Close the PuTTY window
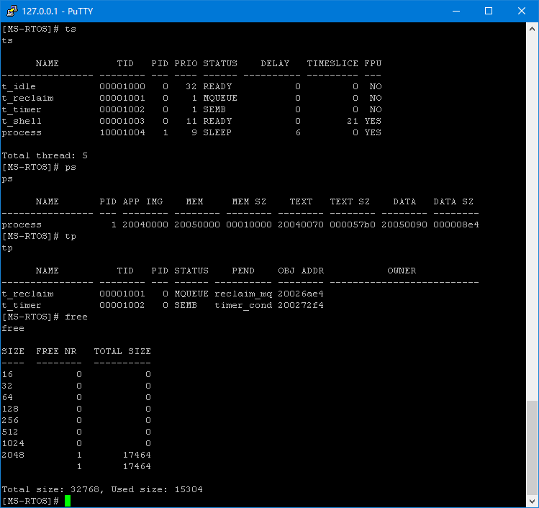Image resolution: width=539 pixels, height=508 pixels. coord(522,11)
